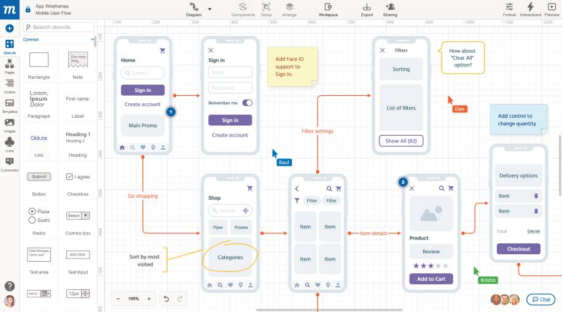Tick the I agree checkbox stencil

pyautogui.click(x=69, y=177)
